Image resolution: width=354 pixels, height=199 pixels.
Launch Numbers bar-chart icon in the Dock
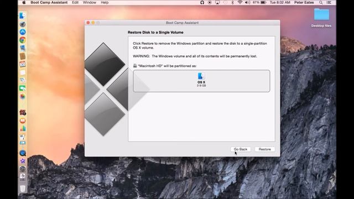[23, 129]
